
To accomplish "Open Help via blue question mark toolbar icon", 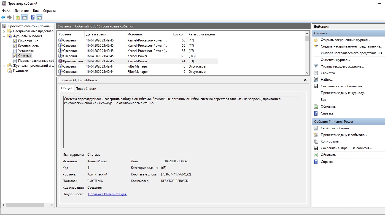I will pos(33,18).
